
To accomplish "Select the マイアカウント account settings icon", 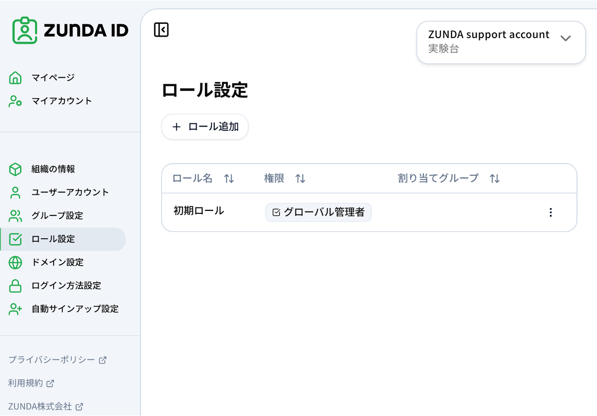I will pyautogui.click(x=14, y=101).
